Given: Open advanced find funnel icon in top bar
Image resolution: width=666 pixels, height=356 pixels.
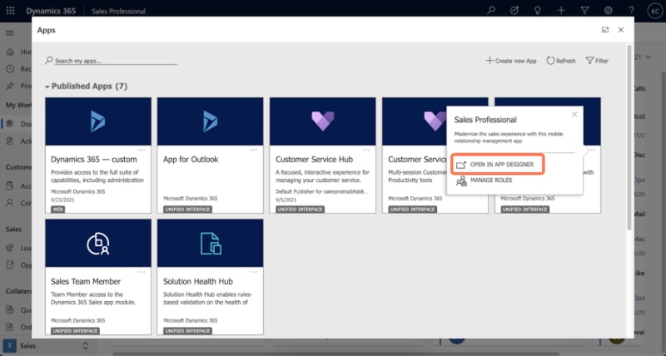Looking at the screenshot, I should click(585, 10).
